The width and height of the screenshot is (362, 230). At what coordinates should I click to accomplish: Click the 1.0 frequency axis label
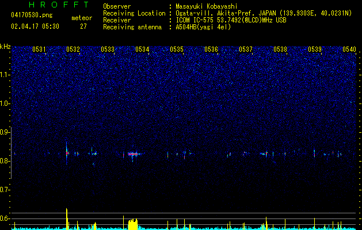[x=5, y=103]
